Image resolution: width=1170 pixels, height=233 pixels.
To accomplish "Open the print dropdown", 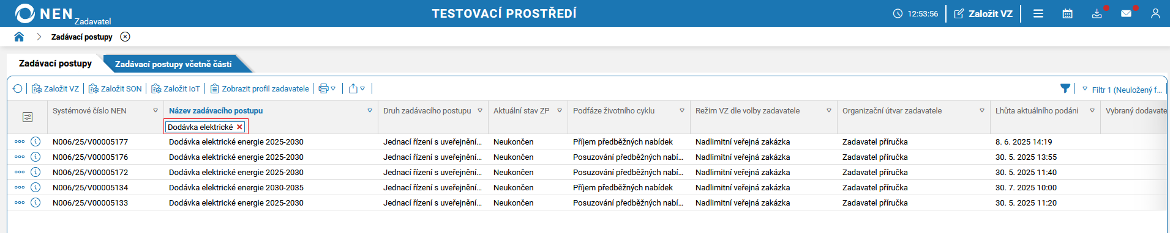I will coord(327,88).
